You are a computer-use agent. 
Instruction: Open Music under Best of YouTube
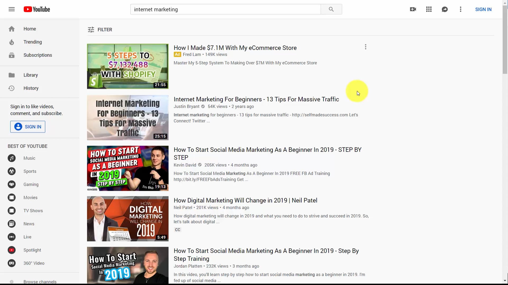tap(29, 158)
